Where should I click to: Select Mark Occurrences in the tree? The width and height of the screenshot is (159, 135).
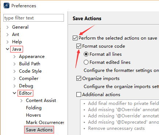click(x=45, y=123)
